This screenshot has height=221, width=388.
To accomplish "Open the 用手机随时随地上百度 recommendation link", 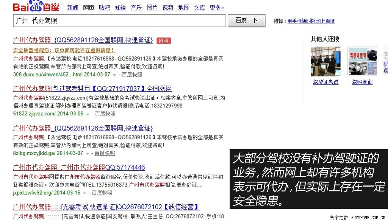I will [311, 21].
